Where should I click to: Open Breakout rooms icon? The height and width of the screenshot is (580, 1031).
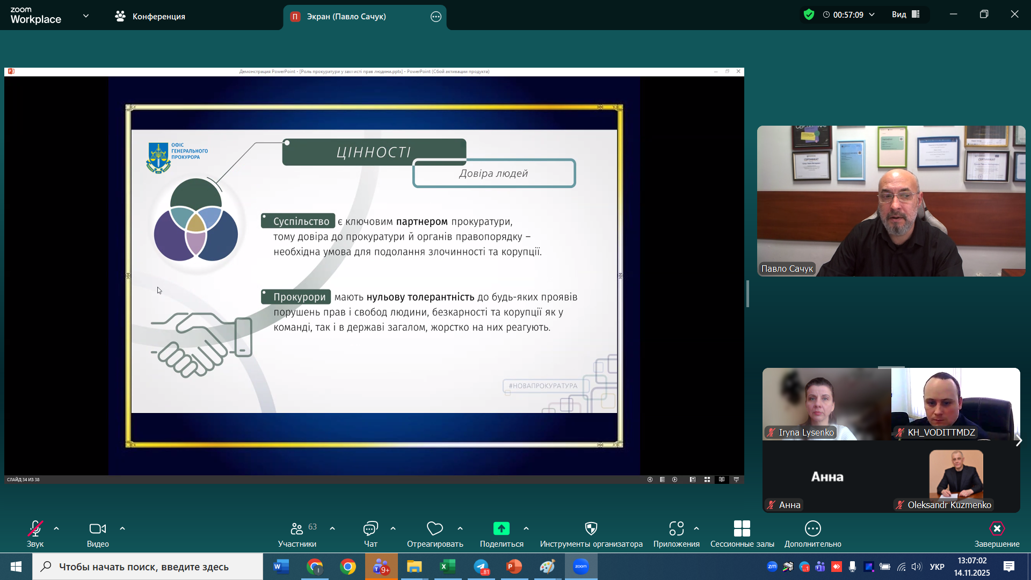[x=742, y=529]
